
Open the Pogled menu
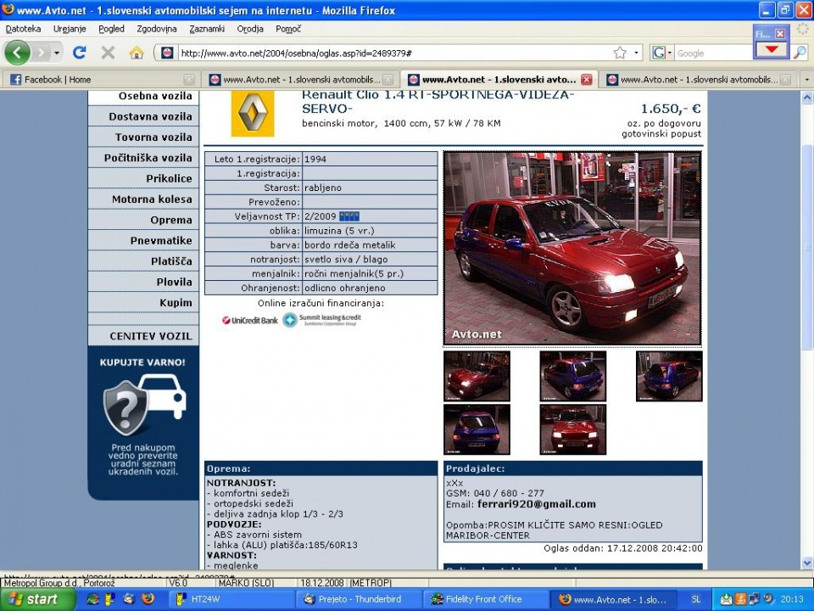click(x=112, y=29)
